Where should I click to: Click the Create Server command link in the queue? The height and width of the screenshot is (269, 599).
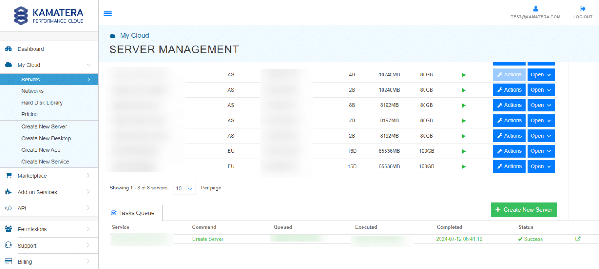tap(207, 239)
